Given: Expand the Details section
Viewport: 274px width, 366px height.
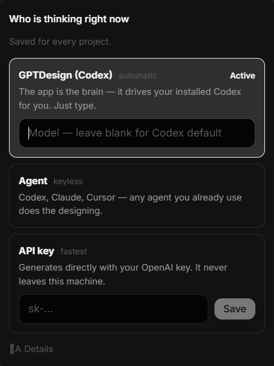Looking at the screenshot, I should (x=34, y=349).
